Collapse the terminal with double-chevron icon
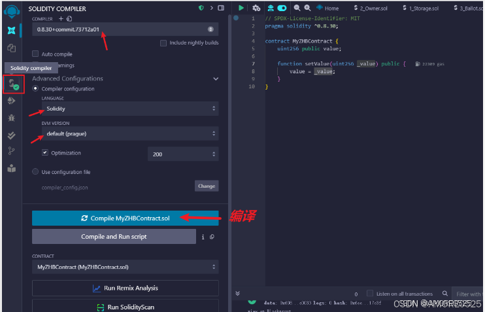 237,294
